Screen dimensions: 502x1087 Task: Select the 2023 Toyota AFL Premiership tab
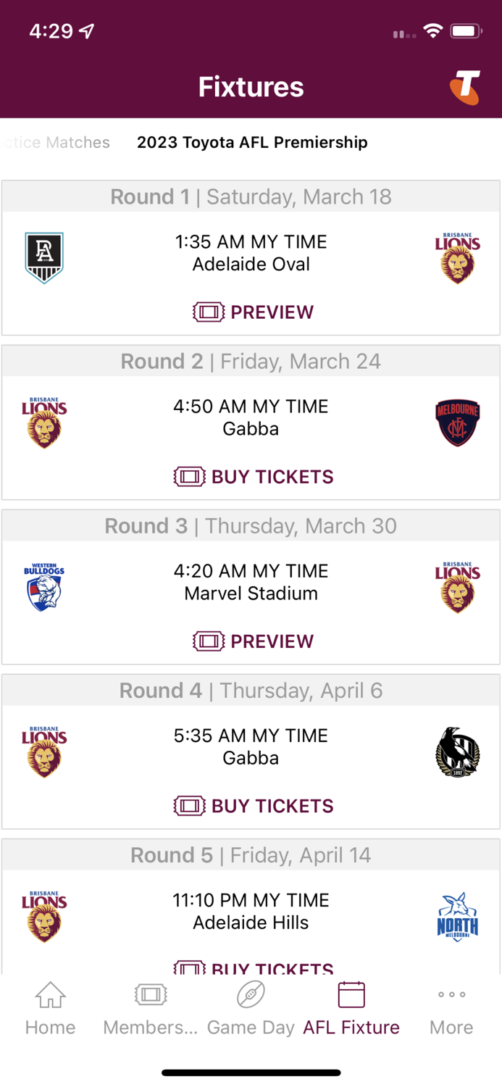[251, 143]
